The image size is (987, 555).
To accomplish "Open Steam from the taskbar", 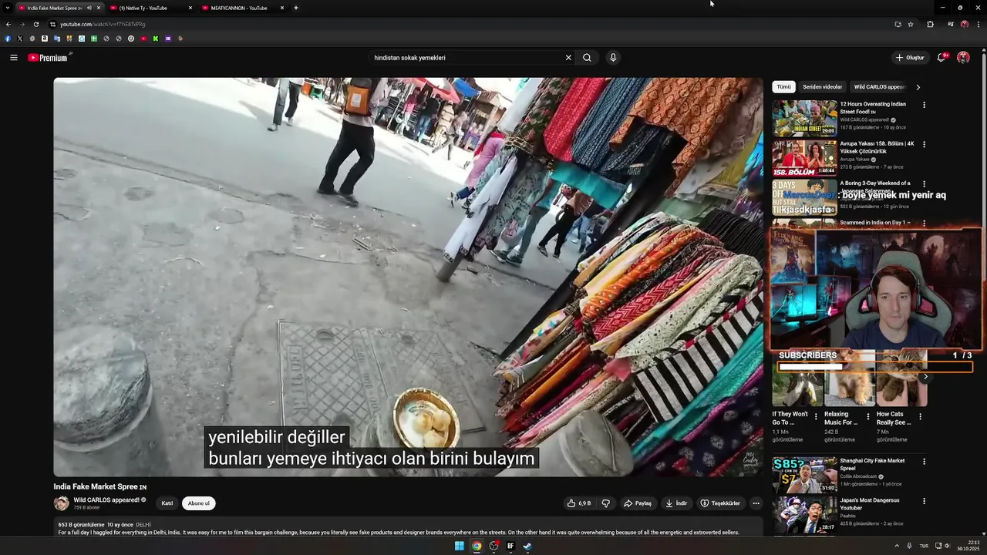I will click(527, 546).
